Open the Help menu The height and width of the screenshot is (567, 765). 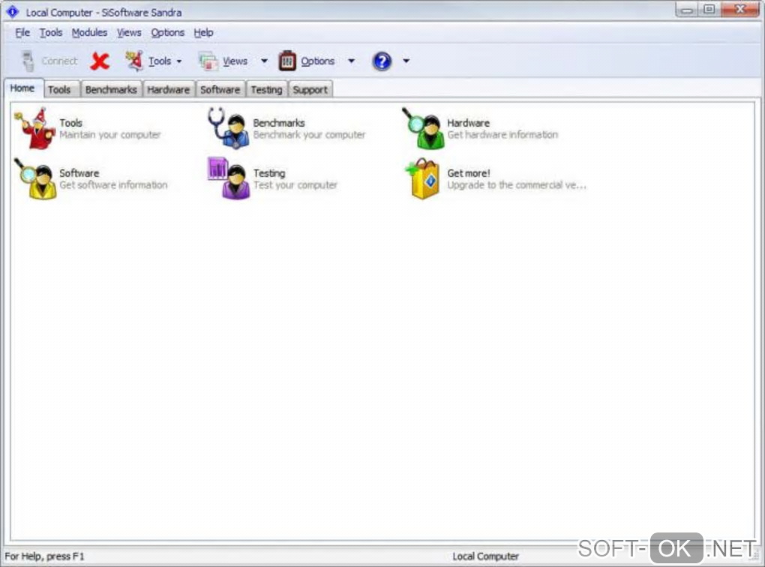point(203,33)
